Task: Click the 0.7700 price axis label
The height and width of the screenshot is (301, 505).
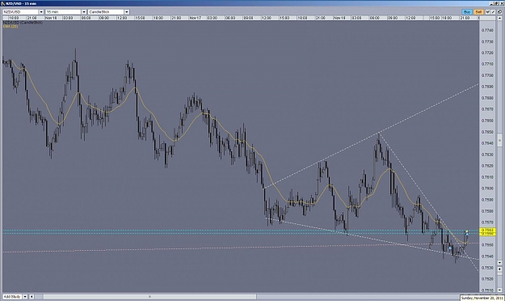Action: click(x=487, y=75)
